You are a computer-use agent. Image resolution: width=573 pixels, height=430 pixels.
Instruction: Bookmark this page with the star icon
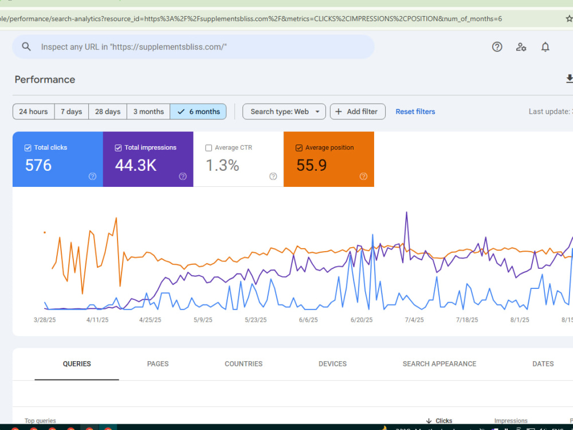570,18
